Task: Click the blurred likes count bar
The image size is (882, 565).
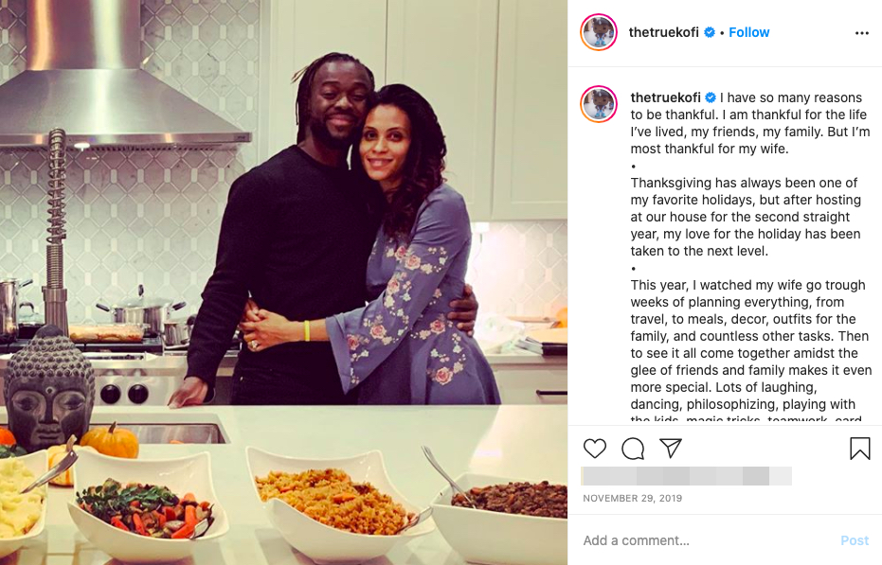Action: (687, 476)
